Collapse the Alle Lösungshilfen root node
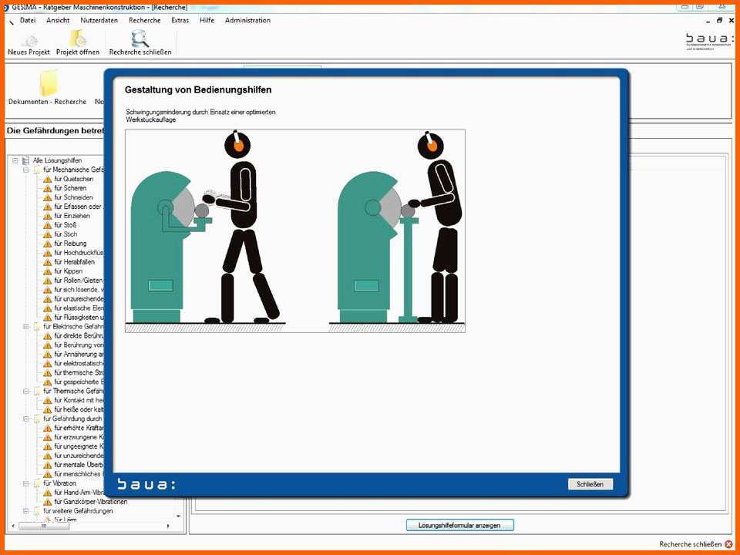This screenshot has width=740, height=555. click(15, 160)
